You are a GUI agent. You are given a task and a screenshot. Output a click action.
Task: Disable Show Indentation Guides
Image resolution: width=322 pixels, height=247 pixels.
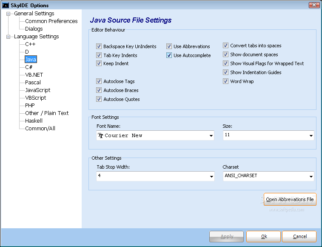click(225, 72)
